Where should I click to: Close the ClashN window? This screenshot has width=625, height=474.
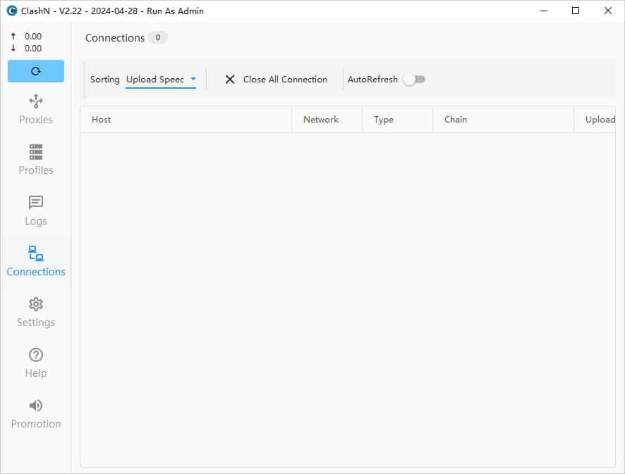[608, 11]
